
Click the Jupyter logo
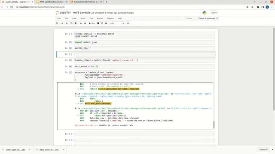(63, 12)
